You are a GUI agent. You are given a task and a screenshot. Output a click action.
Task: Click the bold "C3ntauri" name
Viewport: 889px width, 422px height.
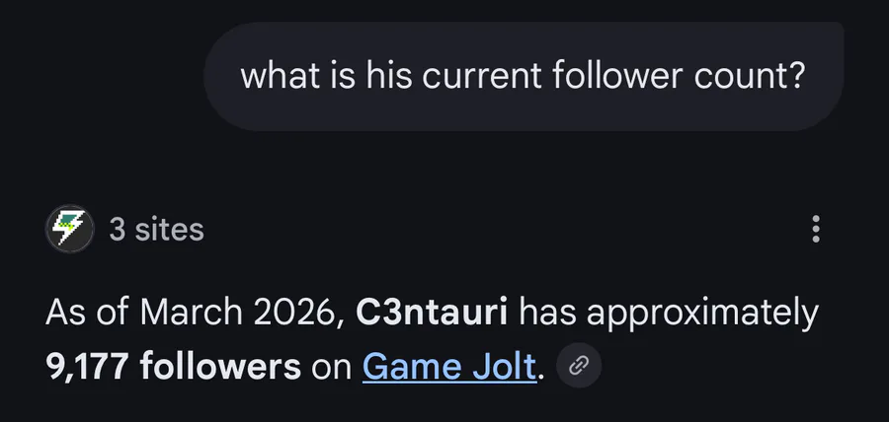pos(432,313)
